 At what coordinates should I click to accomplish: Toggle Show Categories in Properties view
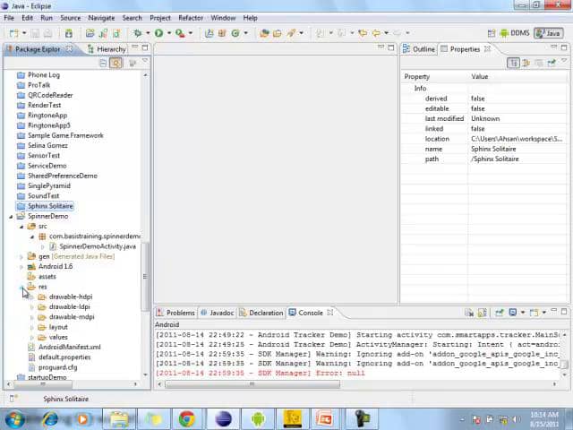pyautogui.click(x=513, y=63)
